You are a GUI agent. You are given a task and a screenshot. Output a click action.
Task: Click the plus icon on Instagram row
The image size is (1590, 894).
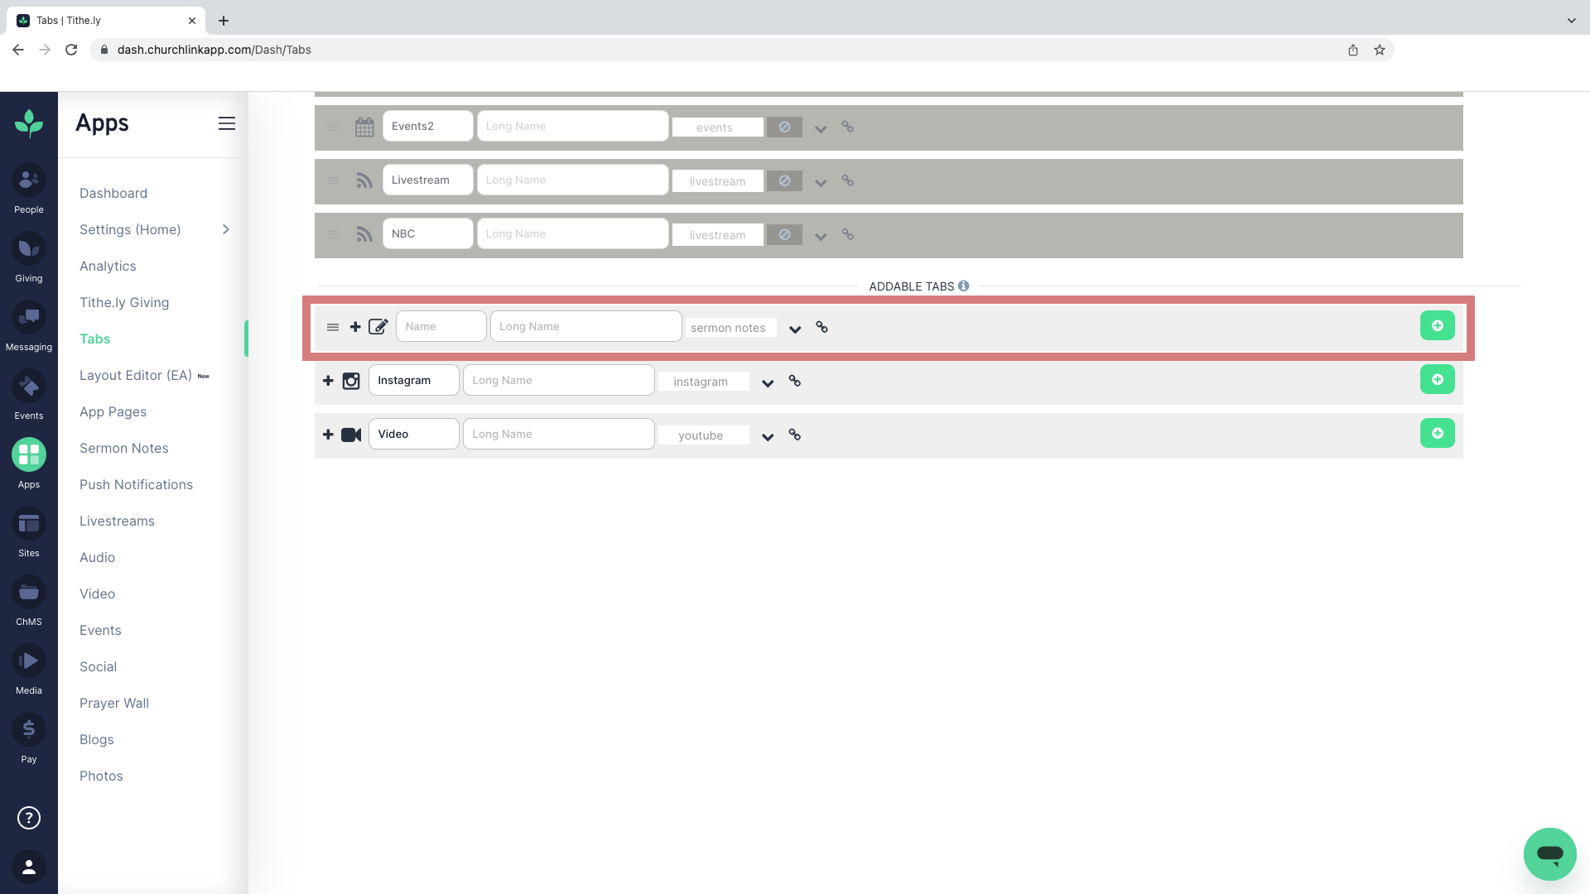[328, 381]
